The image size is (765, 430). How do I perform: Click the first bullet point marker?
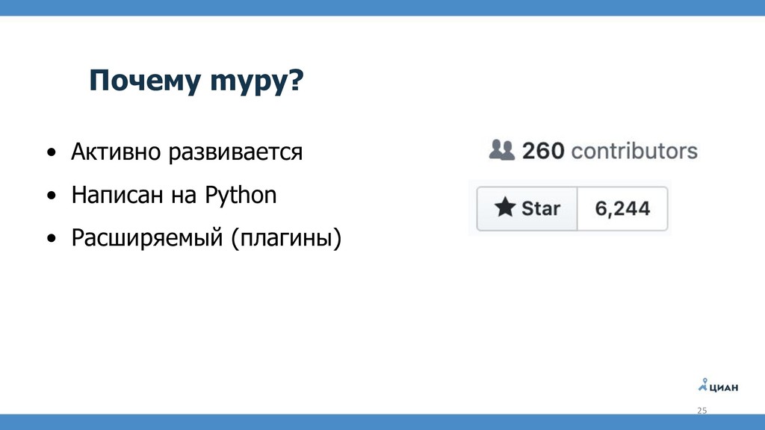point(52,152)
